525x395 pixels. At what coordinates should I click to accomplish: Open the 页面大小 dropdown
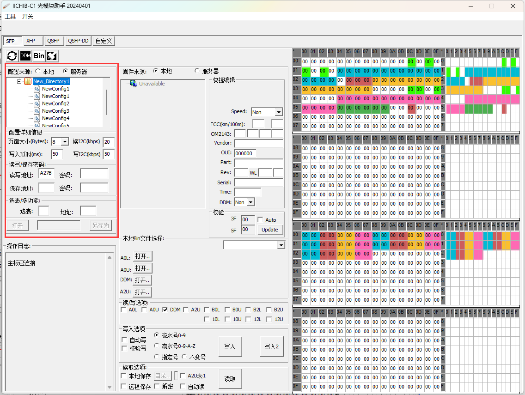(64, 142)
